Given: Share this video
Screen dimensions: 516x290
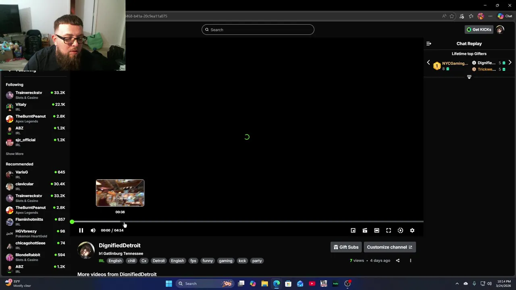Looking at the screenshot, I should pos(397,261).
